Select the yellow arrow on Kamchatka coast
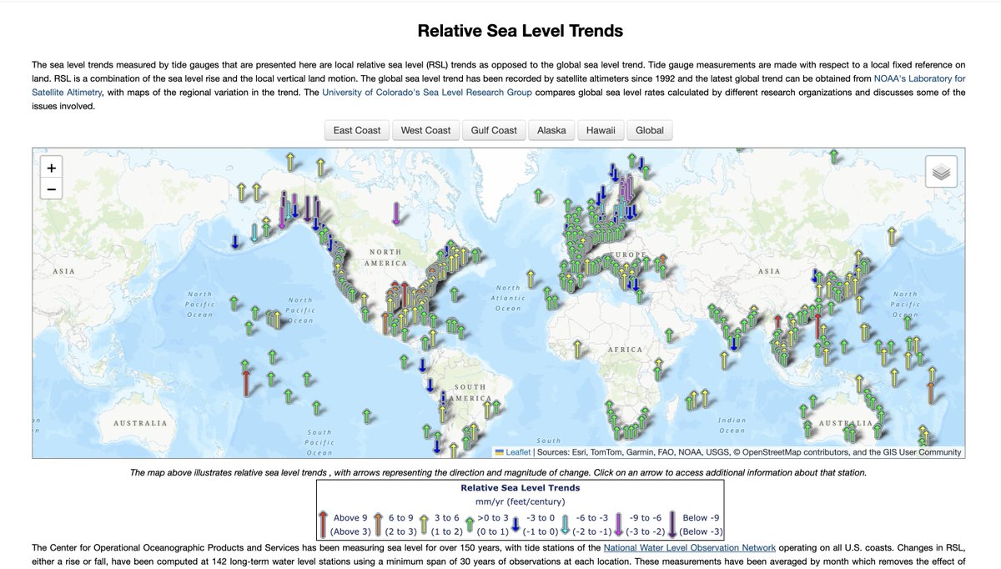This screenshot has width=1001, height=569. (892, 236)
